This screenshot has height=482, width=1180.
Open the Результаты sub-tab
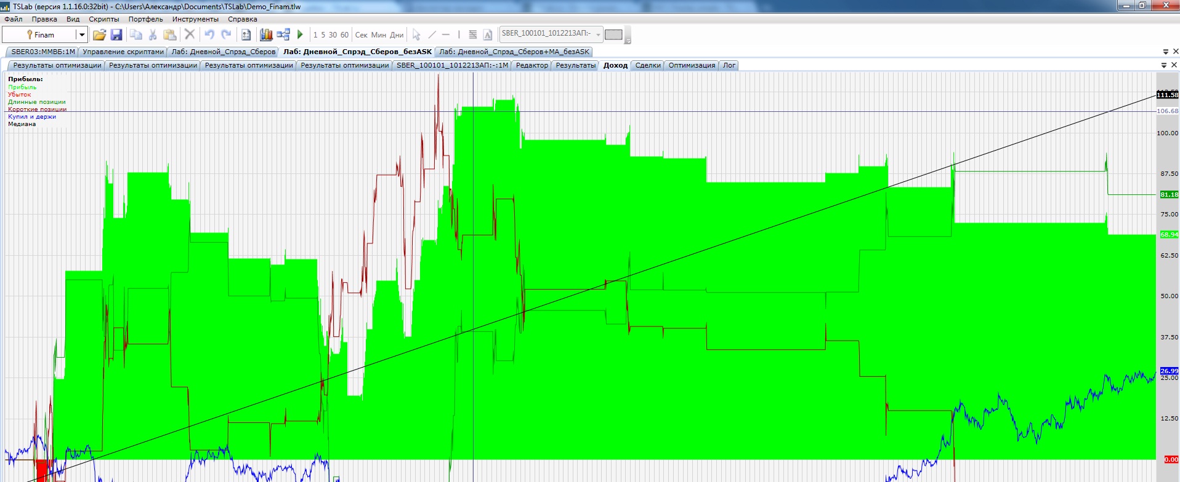coord(576,65)
